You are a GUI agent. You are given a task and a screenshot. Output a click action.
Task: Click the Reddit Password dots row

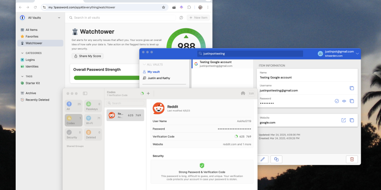point(202,129)
